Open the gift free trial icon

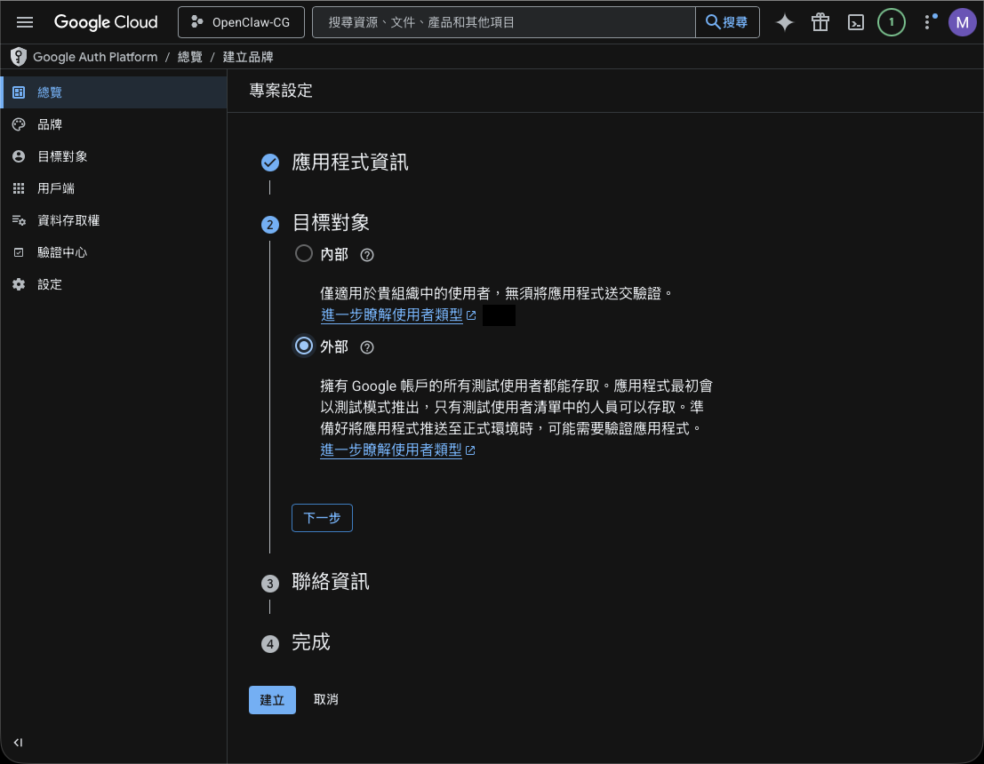click(820, 23)
